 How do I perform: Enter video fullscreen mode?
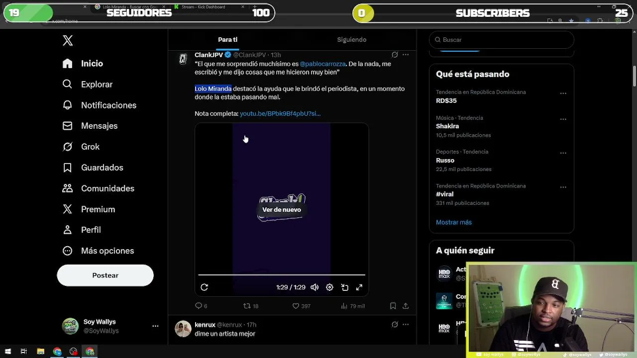359,287
